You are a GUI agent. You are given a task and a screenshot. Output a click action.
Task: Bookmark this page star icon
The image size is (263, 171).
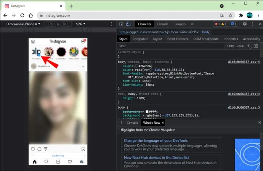click(231, 15)
